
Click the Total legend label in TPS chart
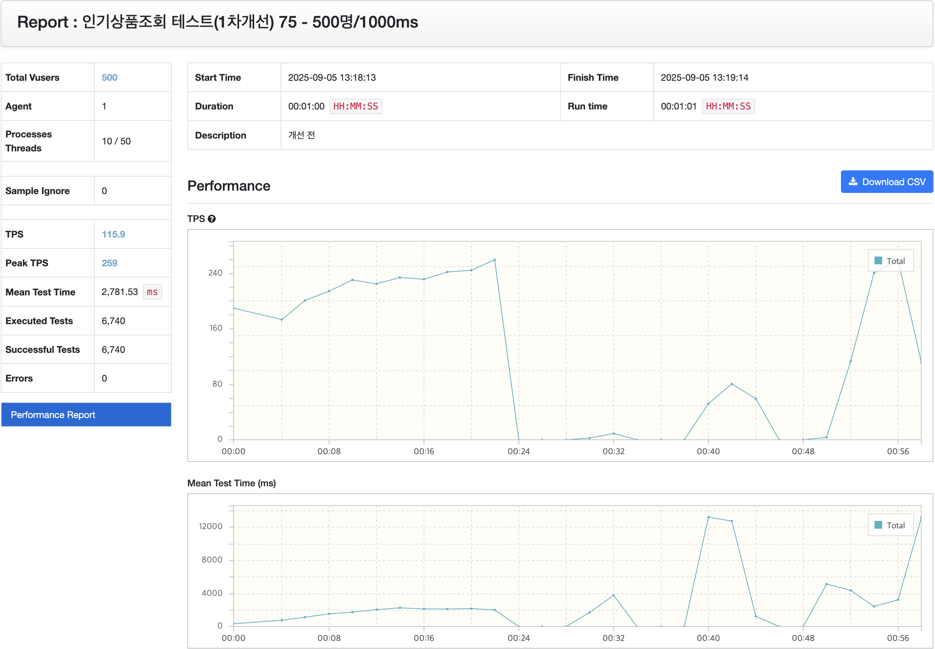[x=895, y=261]
